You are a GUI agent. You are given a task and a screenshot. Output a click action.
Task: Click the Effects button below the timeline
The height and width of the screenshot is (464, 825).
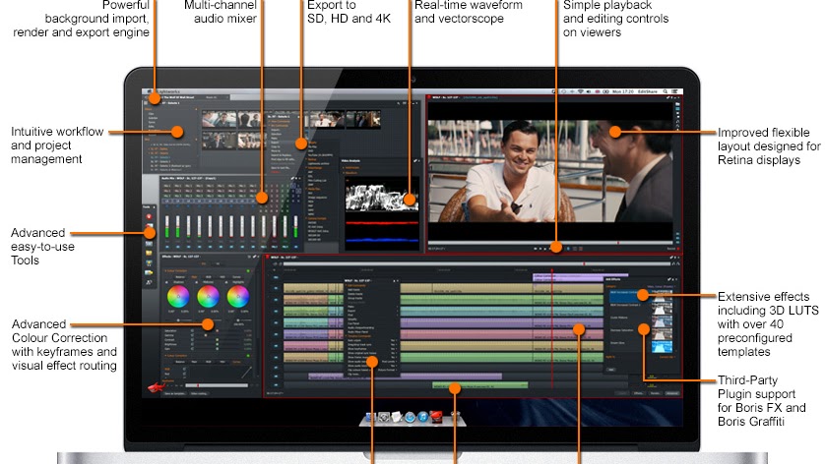[x=638, y=393]
